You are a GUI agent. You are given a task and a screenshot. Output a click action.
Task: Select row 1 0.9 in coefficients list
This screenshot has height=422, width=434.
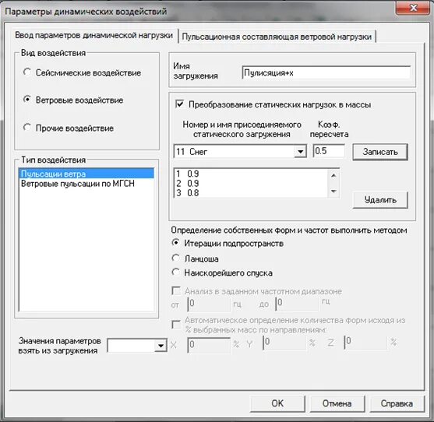251,174
